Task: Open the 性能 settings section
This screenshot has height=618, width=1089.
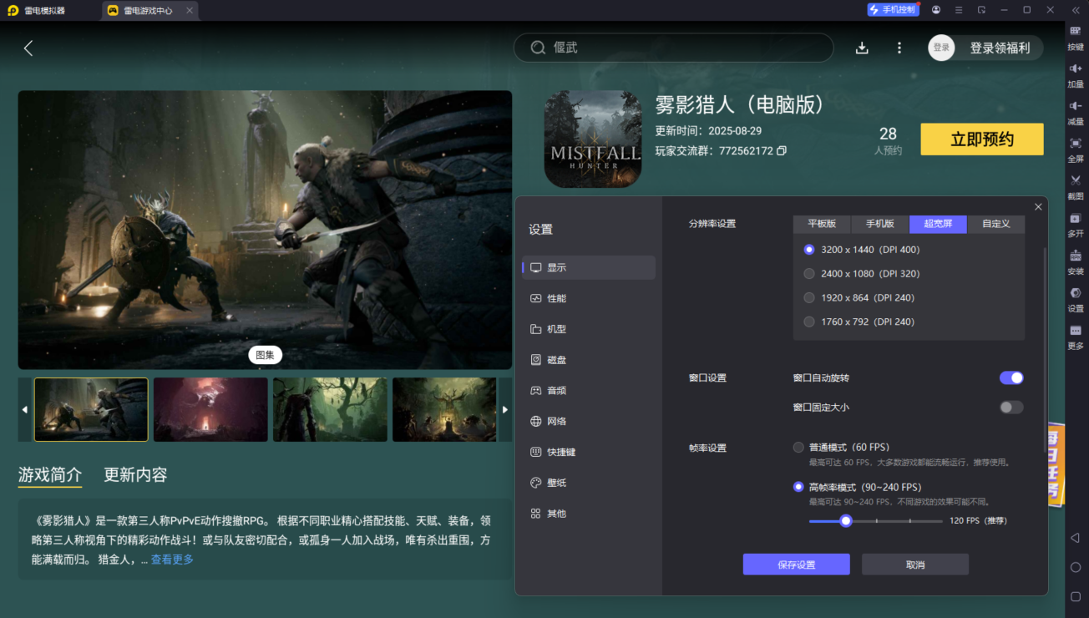Action: 589,299
